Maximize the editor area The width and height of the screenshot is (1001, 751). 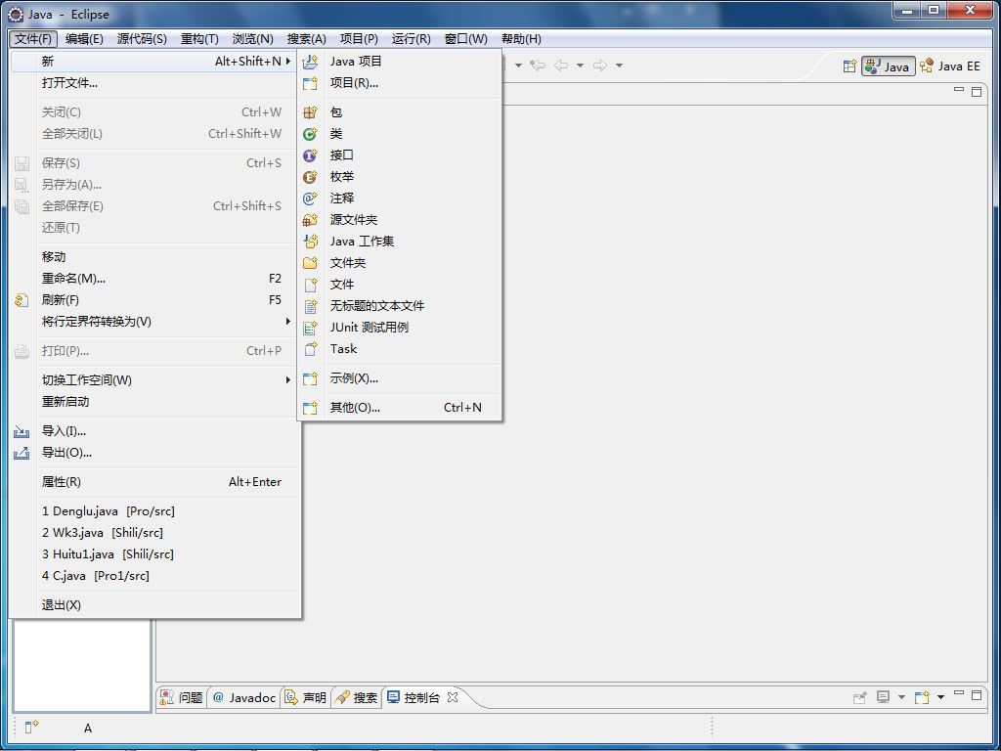pos(977,91)
